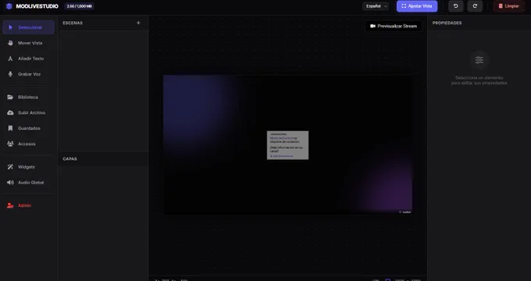This screenshot has width=531, height=281.
Task: Click the redo arrow button
Action: (475, 6)
